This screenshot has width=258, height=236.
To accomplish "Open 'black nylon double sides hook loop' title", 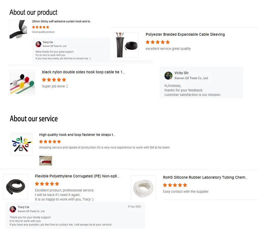I will pos(83,72).
